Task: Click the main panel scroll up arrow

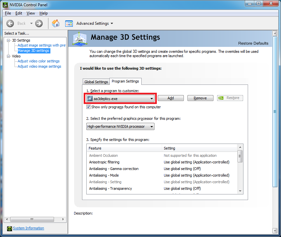Action: [x=275, y=33]
